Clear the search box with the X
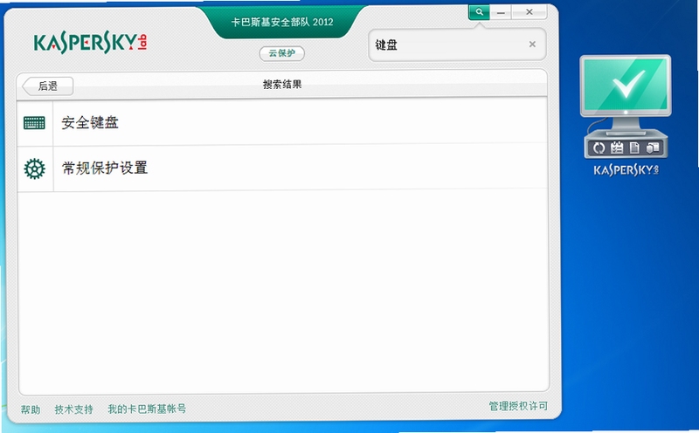699x433 pixels. (x=532, y=45)
